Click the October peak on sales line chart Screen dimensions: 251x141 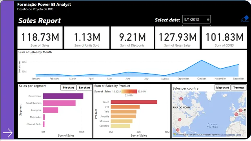[202, 60]
